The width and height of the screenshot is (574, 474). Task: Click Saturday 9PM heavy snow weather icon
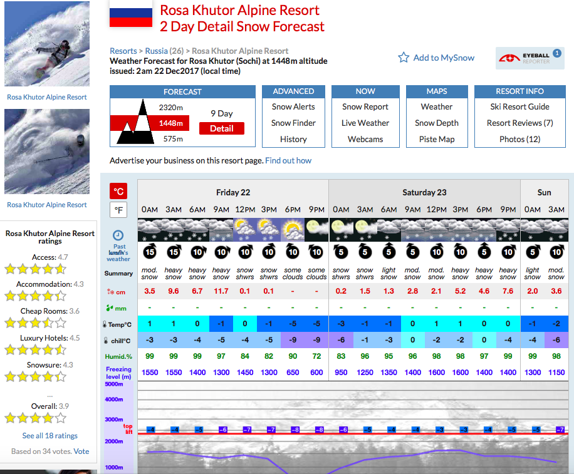[x=508, y=230]
